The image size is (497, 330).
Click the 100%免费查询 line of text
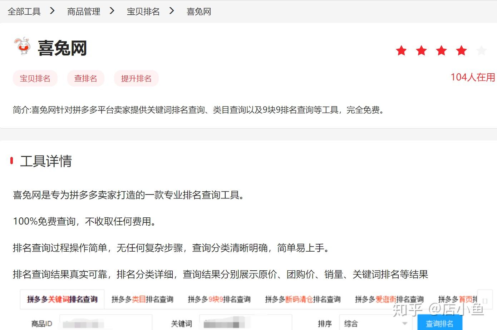tap(85, 221)
